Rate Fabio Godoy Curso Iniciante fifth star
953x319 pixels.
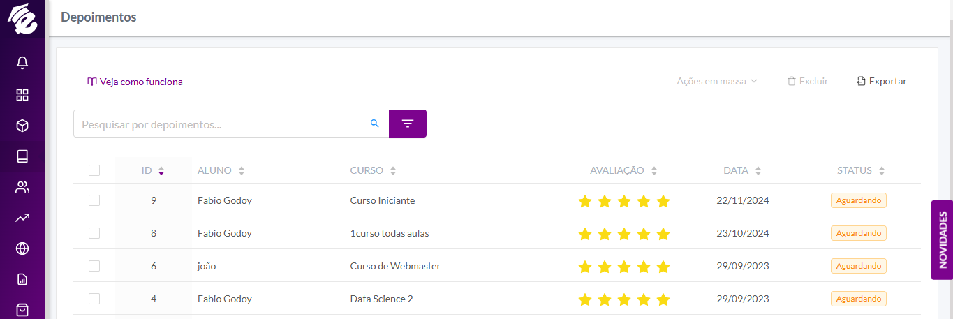pos(663,201)
